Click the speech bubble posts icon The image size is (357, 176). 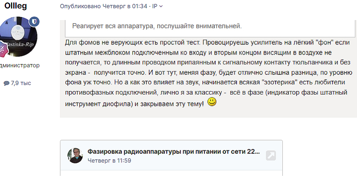pyautogui.click(x=6, y=83)
